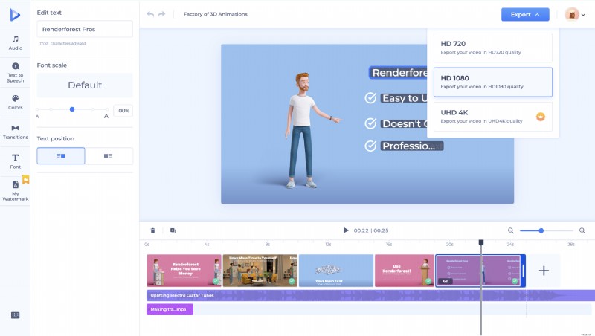Viewport: 595px width, 336px height.
Task: Select HD 720 export quality
Action: tap(493, 48)
